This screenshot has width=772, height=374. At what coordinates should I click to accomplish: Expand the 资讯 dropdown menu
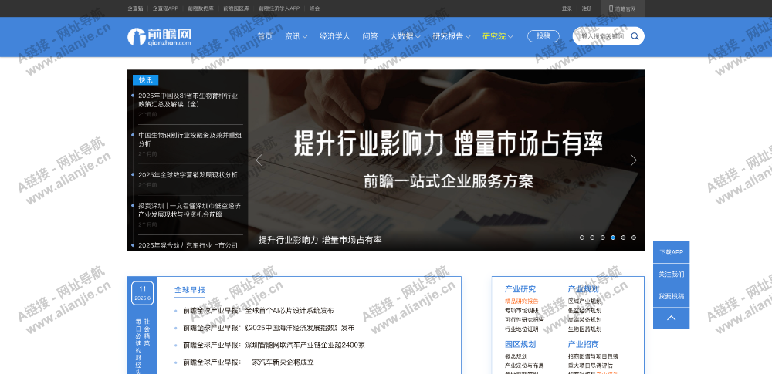pos(296,36)
